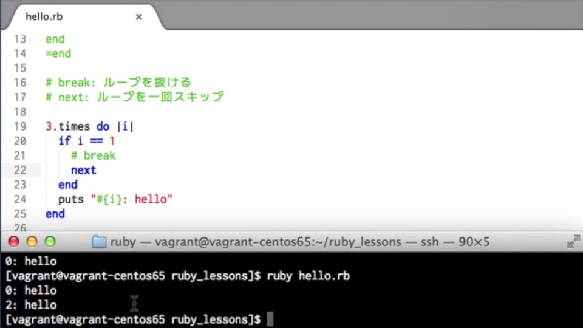Click line number 24 in the gutter
The width and height of the screenshot is (583, 328).
(x=20, y=199)
